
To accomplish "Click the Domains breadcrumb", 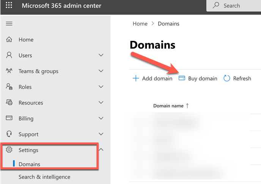I will pyautogui.click(x=168, y=24).
